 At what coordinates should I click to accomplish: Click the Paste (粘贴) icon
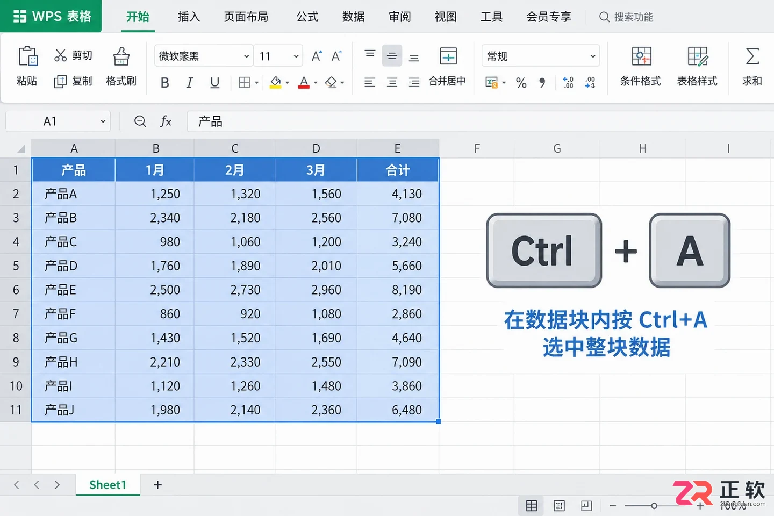coord(27,56)
